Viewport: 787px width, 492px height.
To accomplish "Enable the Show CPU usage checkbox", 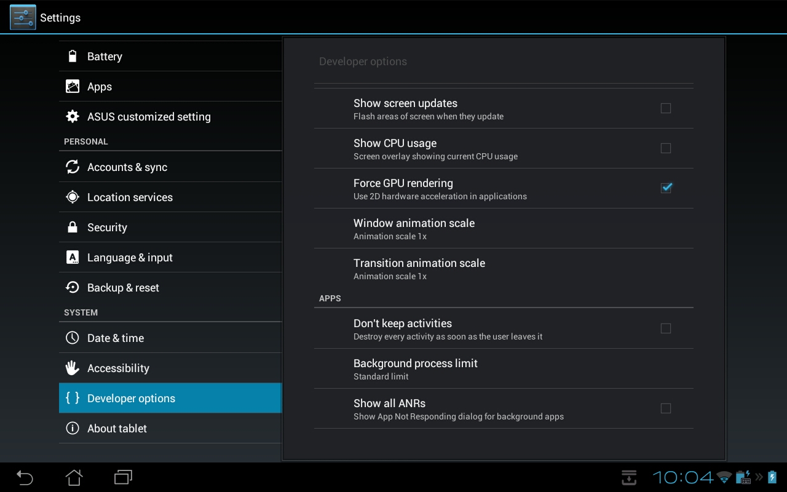I will tap(666, 148).
